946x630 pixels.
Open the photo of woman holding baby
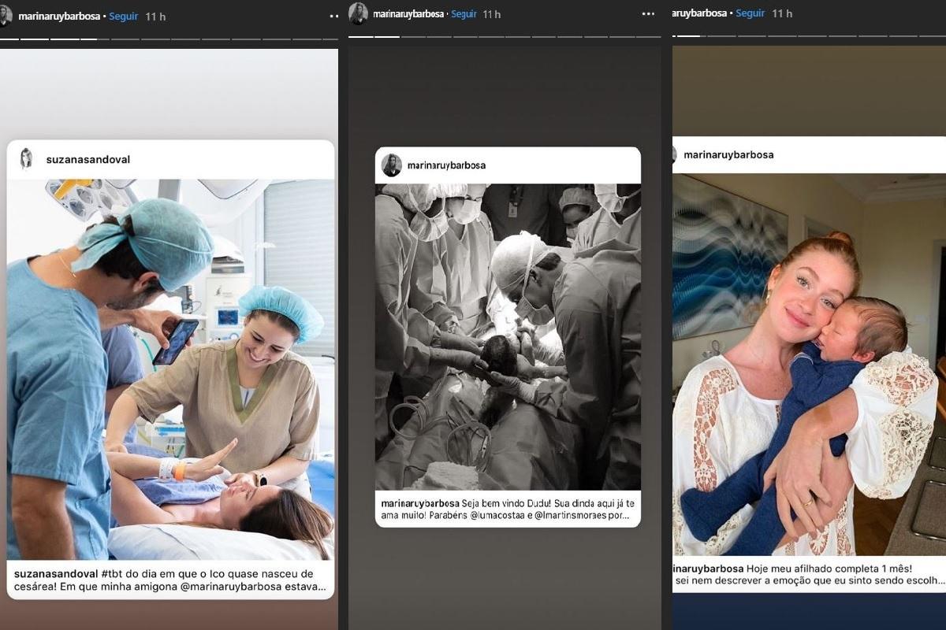[808, 364]
